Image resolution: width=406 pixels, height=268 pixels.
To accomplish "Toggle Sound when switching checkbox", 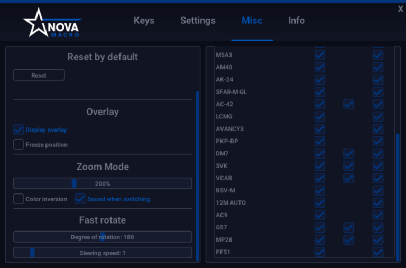I will pyautogui.click(x=80, y=199).
